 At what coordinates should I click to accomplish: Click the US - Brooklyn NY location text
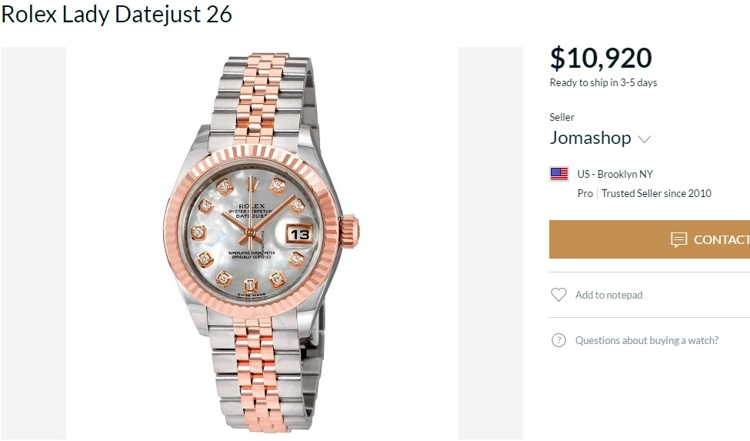615,174
